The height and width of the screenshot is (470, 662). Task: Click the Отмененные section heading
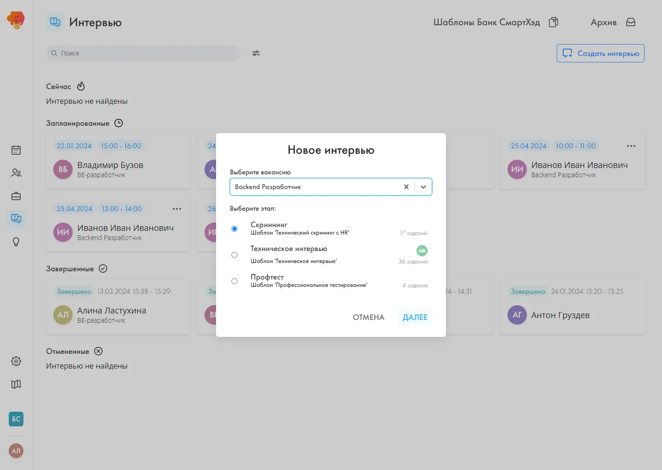pyautogui.click(x=68, y=351)
